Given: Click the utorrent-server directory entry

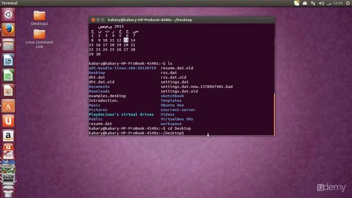Looking at the screenshot, I should [178, 110].
